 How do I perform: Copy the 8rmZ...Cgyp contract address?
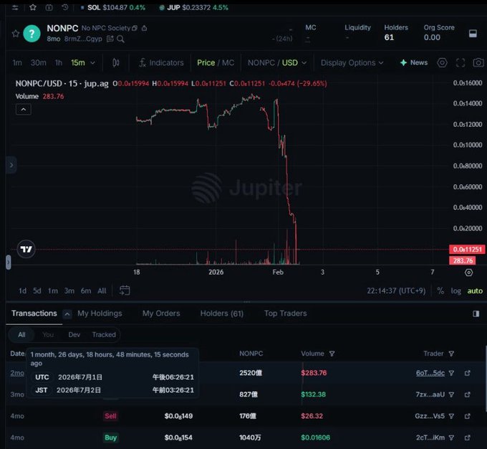click(83, 39)
